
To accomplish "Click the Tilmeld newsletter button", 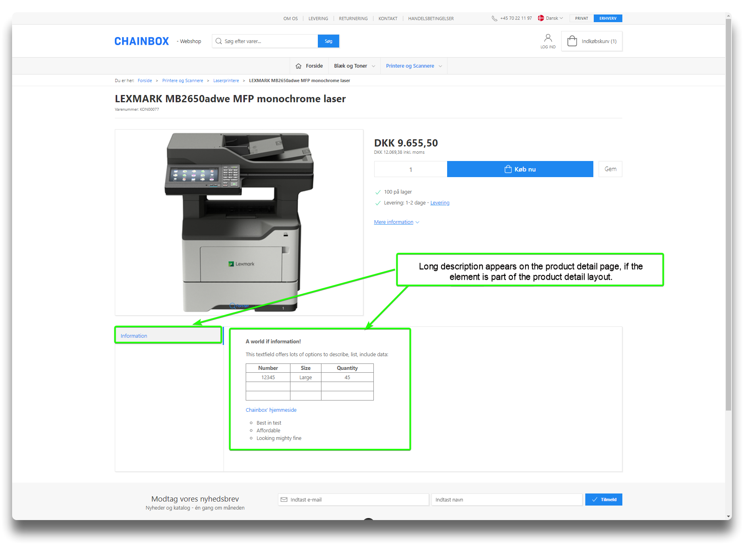I will (x=603, y=500).
